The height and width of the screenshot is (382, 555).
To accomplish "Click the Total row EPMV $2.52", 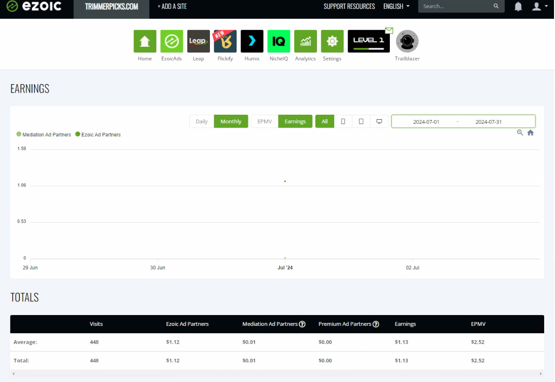I will [478, 360].
